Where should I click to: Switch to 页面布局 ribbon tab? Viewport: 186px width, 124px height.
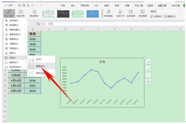(84, 6)
